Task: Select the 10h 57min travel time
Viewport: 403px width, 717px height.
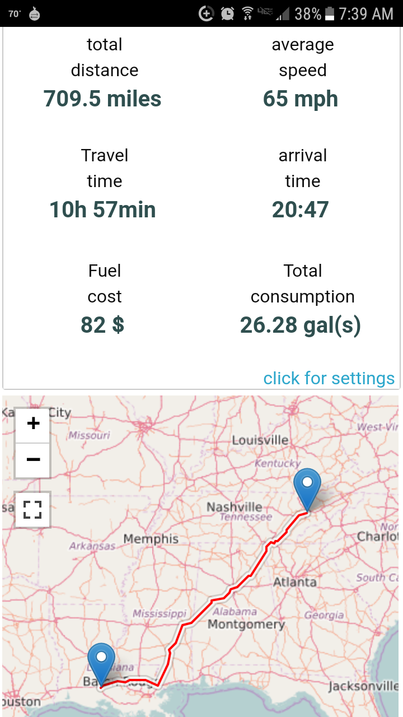Action: tap(103, 210)
